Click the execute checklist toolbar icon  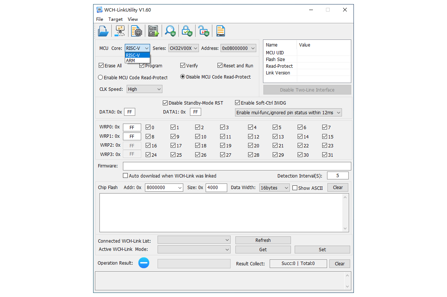click(153, 31)
